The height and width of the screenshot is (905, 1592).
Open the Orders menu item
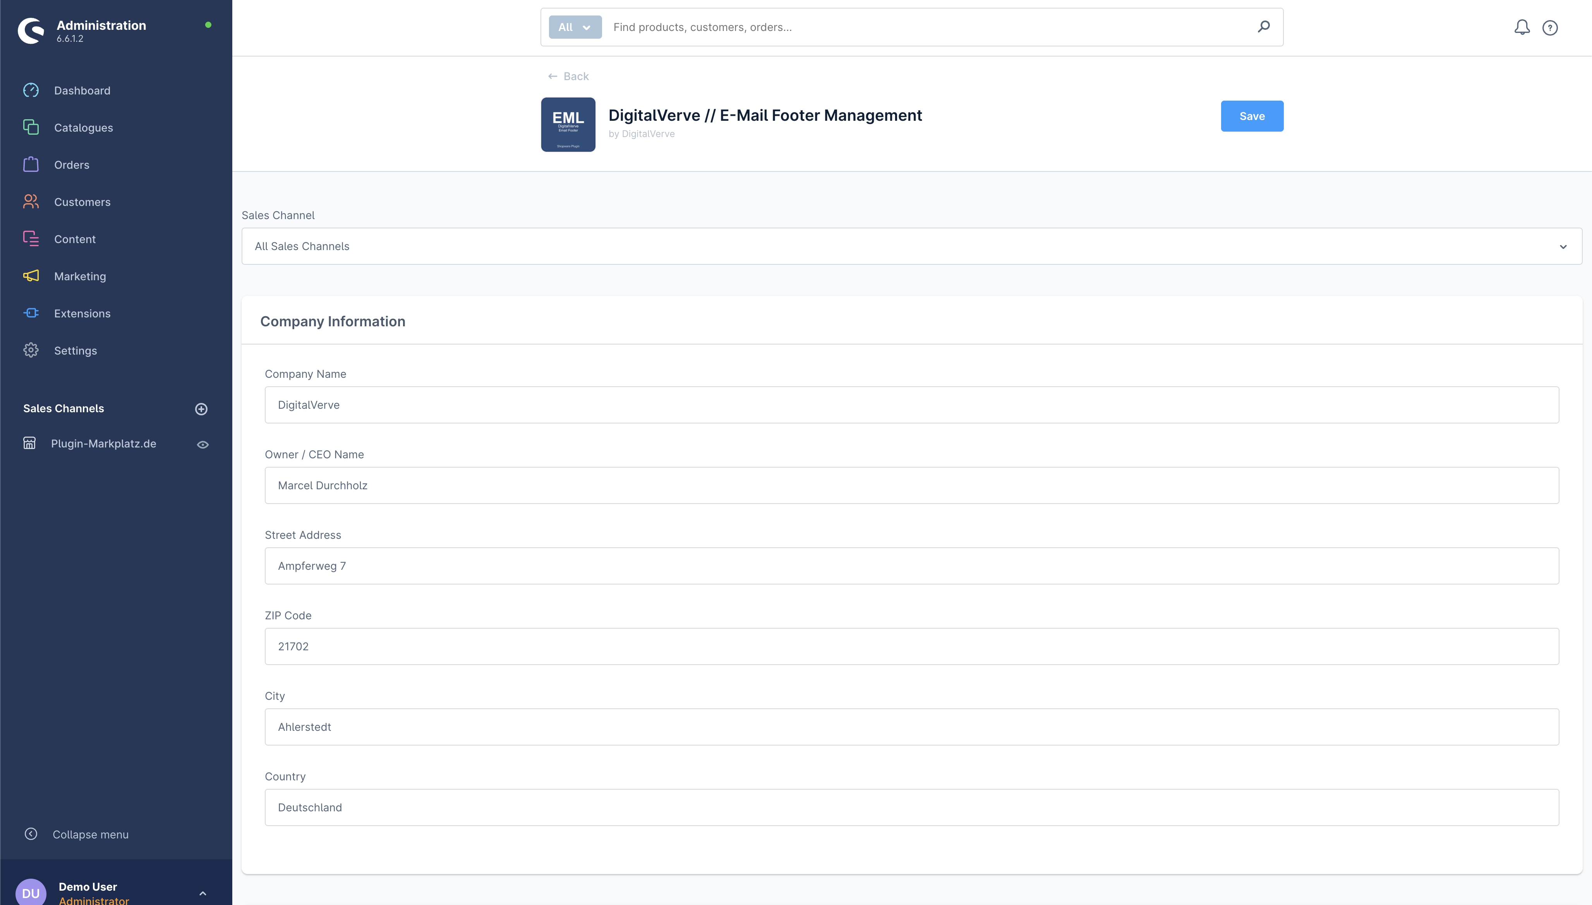tap(72, 165)
